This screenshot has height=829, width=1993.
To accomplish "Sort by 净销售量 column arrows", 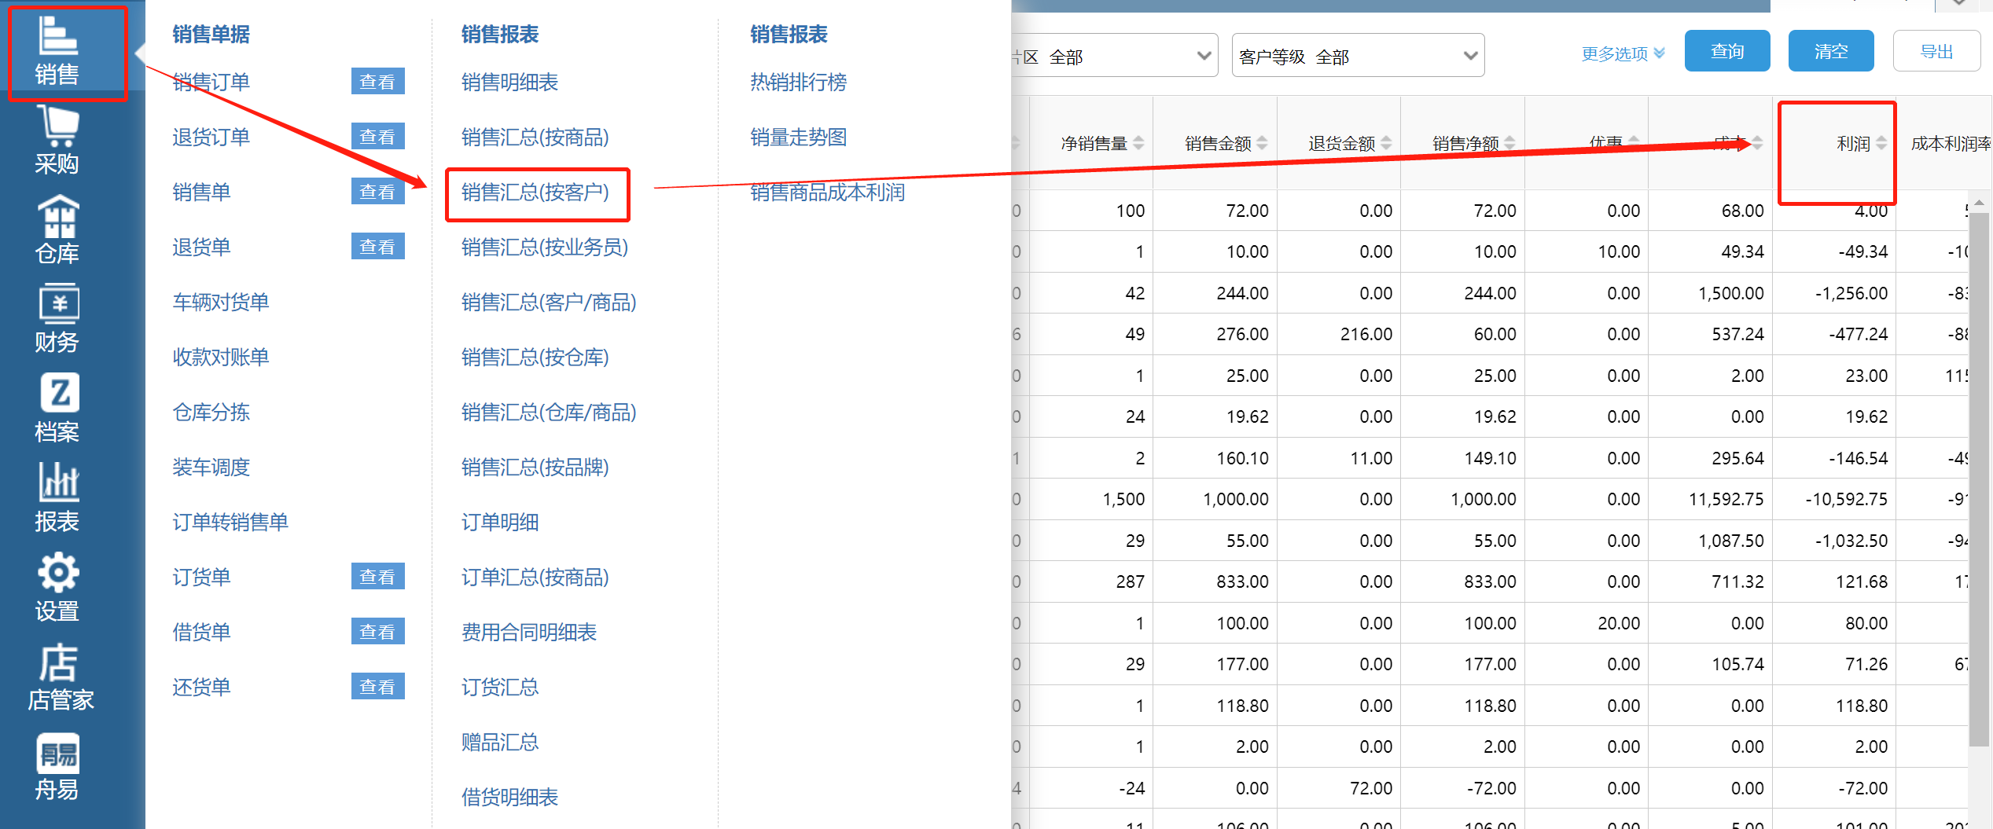I will 1138,143.
